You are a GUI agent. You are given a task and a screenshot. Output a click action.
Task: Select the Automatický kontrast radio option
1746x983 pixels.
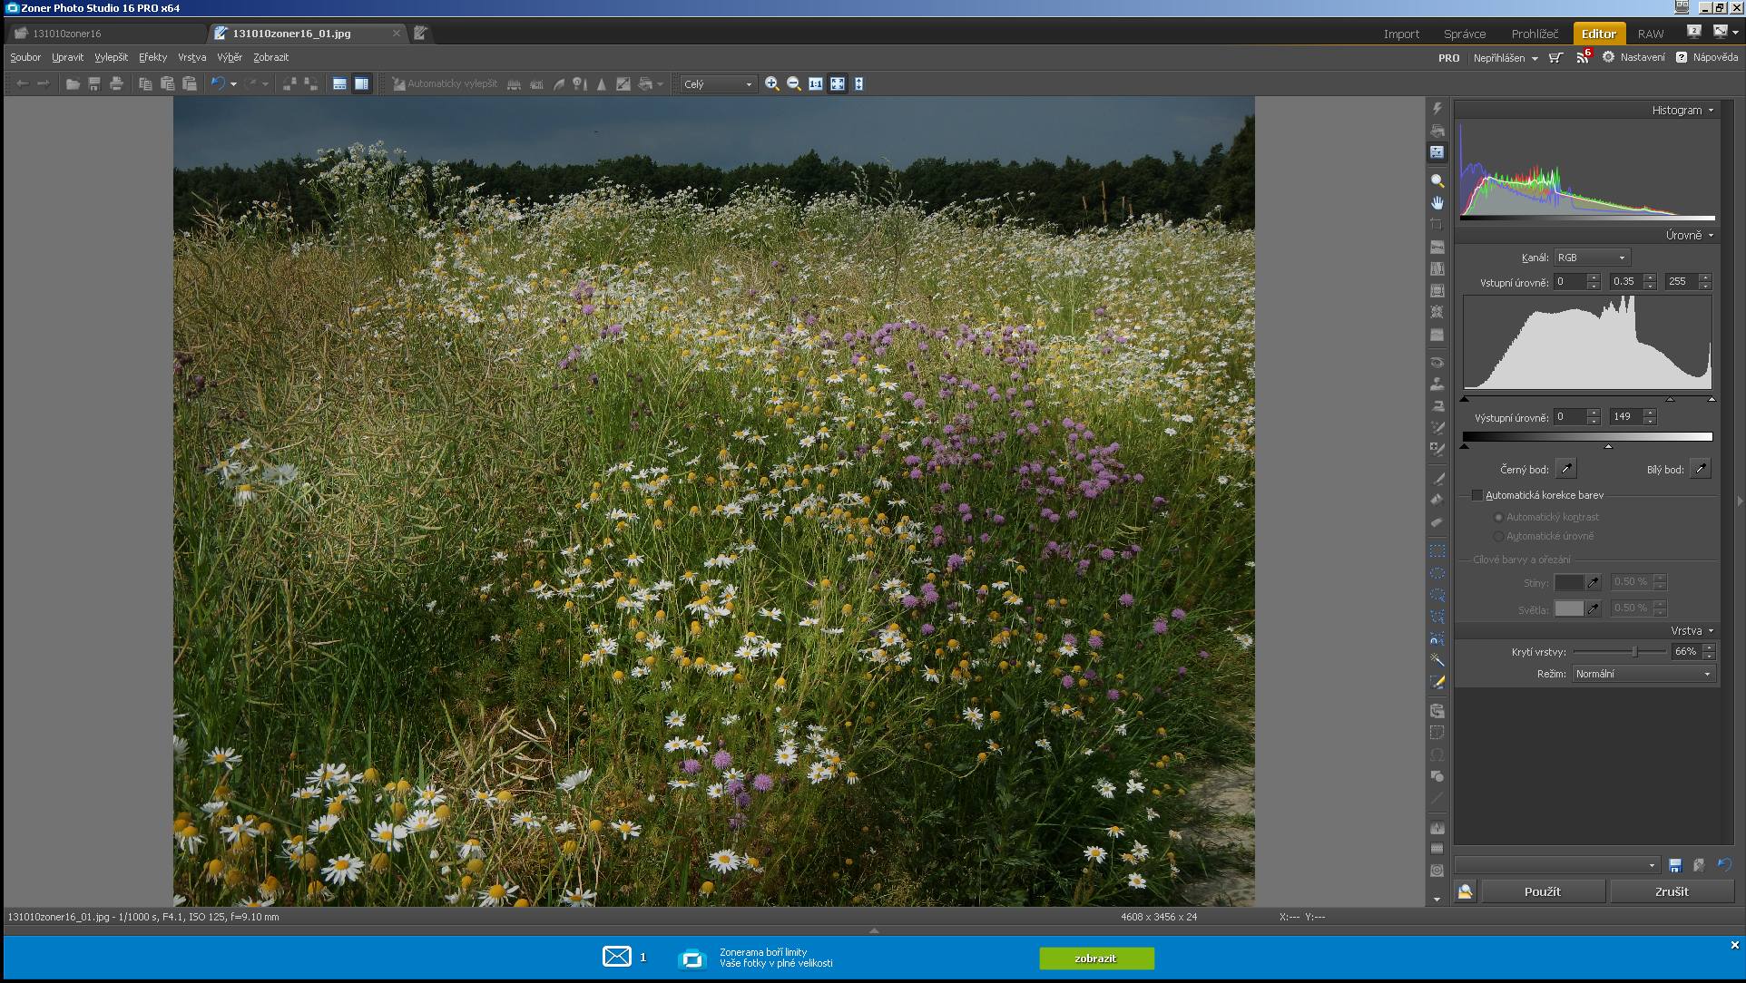[1498, 517]
